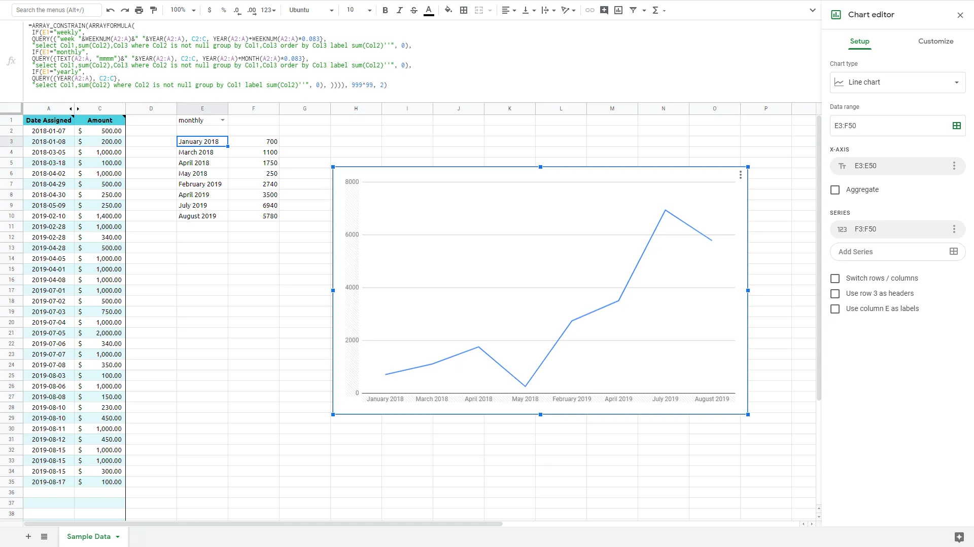Image resolution: width=974 pixels, height=547 pixels.
Task: Toggle bold formatting
Action: coord(385,10)
